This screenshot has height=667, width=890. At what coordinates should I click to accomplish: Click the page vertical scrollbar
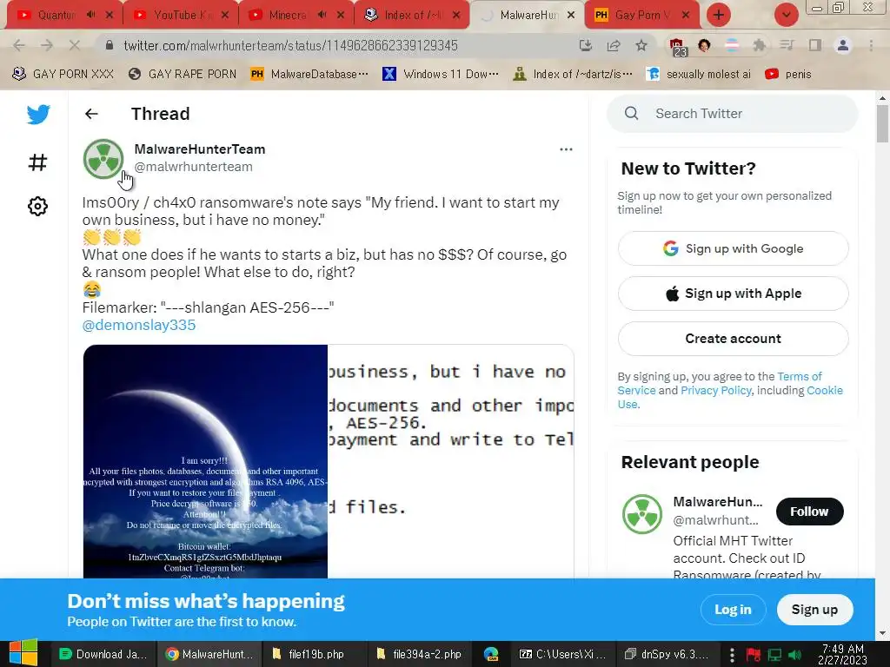(x=882, y=123)
